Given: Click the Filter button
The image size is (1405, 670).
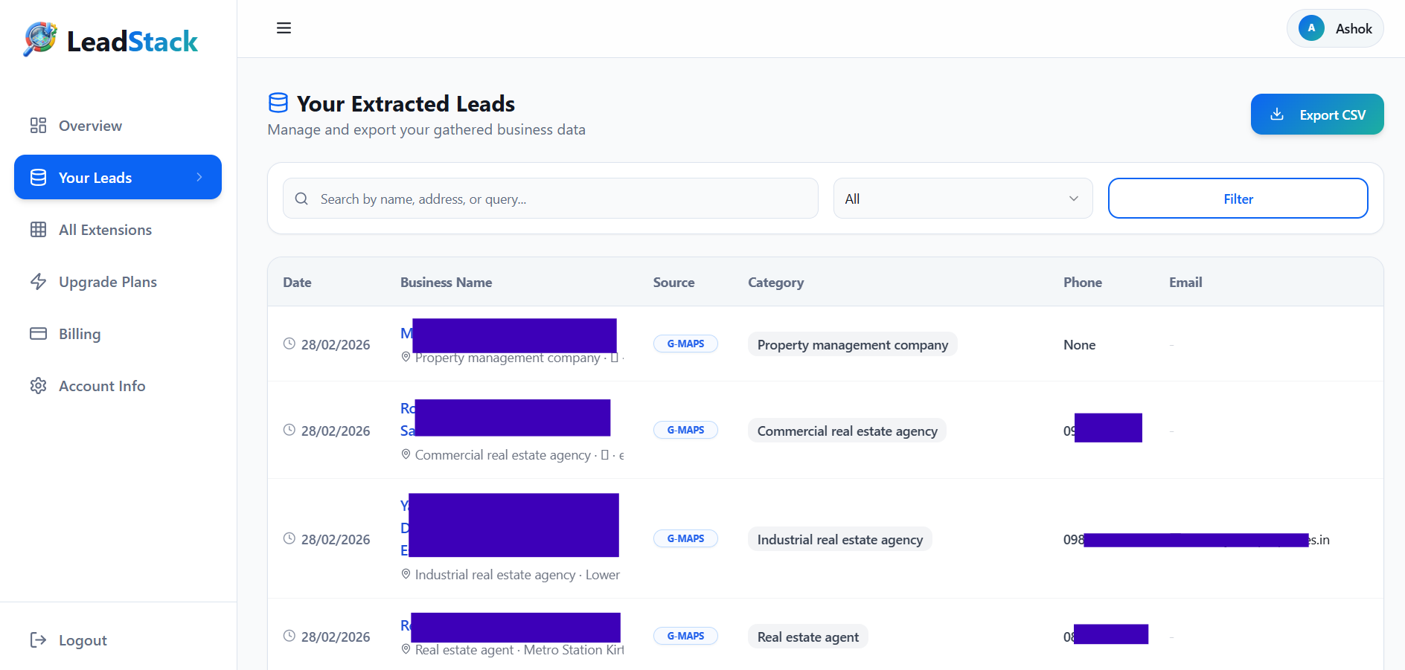Looking at the screenshot, I should 1238,199.
